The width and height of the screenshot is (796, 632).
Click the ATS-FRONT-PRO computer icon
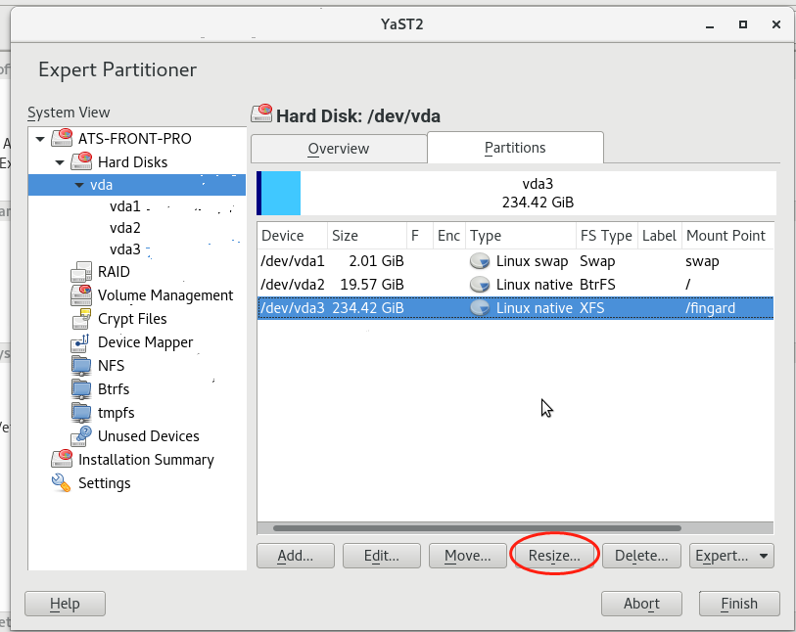coord(62,138)
